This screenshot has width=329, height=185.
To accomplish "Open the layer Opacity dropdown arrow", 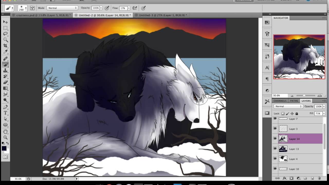I will 324,106.
